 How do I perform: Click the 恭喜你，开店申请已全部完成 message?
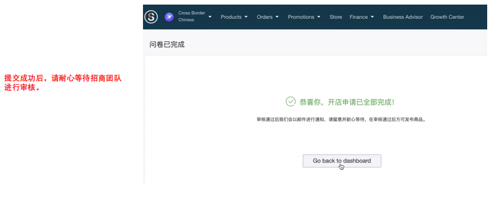(347, 102)
